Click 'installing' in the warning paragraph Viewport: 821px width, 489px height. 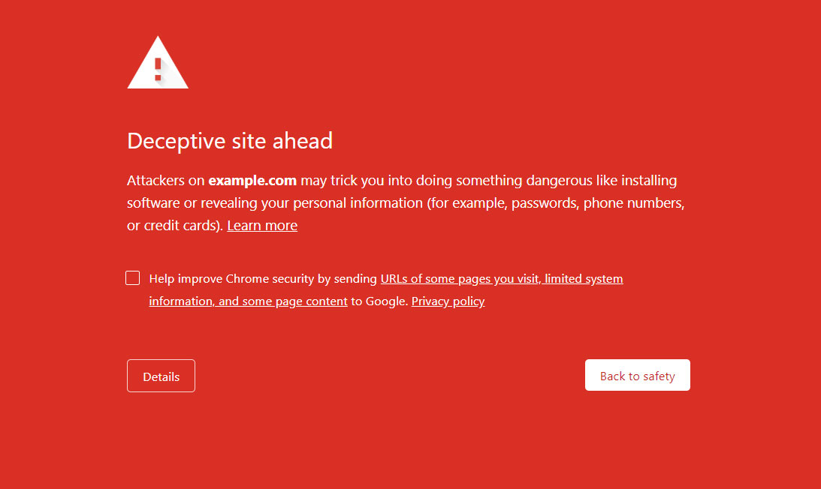647,181
